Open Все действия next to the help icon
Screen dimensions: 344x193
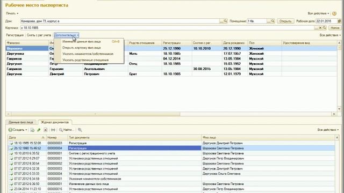tap(318, 13)
